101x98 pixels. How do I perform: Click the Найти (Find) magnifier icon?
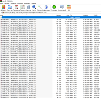34,7
